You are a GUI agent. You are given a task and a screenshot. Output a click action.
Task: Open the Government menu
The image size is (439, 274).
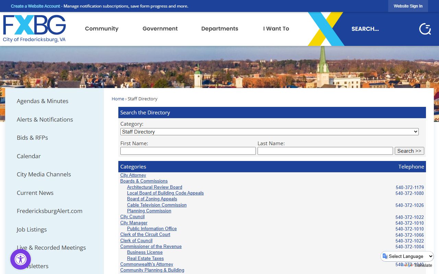(160, 29)
